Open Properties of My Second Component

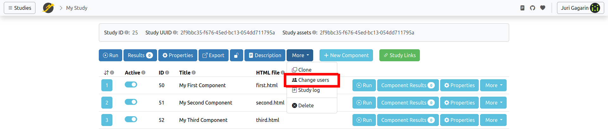point(459,103)
